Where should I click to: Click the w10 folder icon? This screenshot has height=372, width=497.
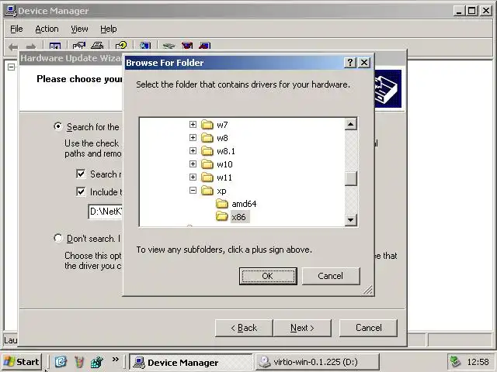tap(207, 164)
